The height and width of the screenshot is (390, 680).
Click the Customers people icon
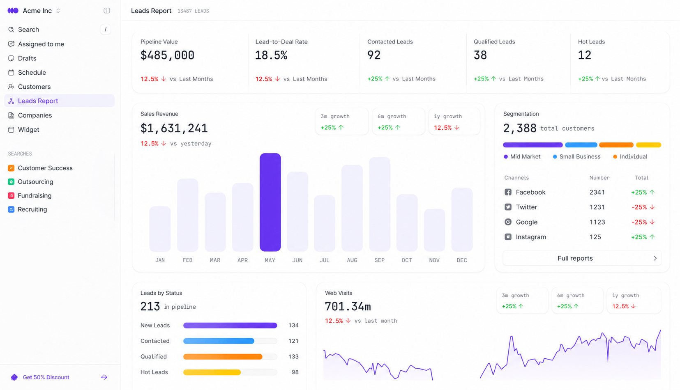click(x=11, y=87)
